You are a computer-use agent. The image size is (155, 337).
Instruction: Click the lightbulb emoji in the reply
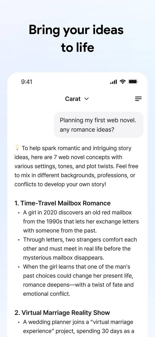pos(17,148)
